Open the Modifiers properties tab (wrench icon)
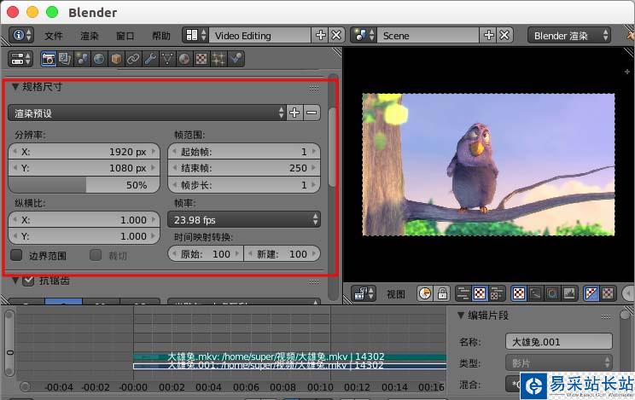The height and width of the screenshot is (400, 635). [x=150, y=59]
